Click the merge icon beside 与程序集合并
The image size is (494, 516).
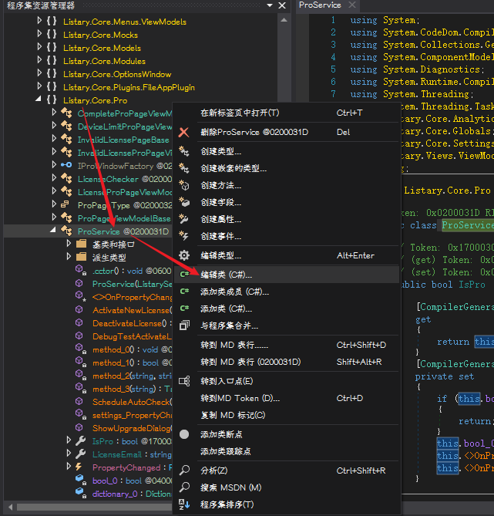pyautogui.click(x=184, y=325)
